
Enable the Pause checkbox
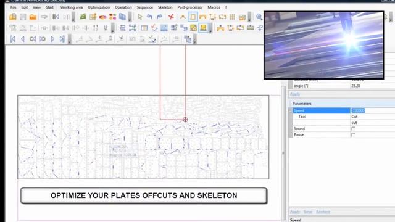[x=353, y=135]
